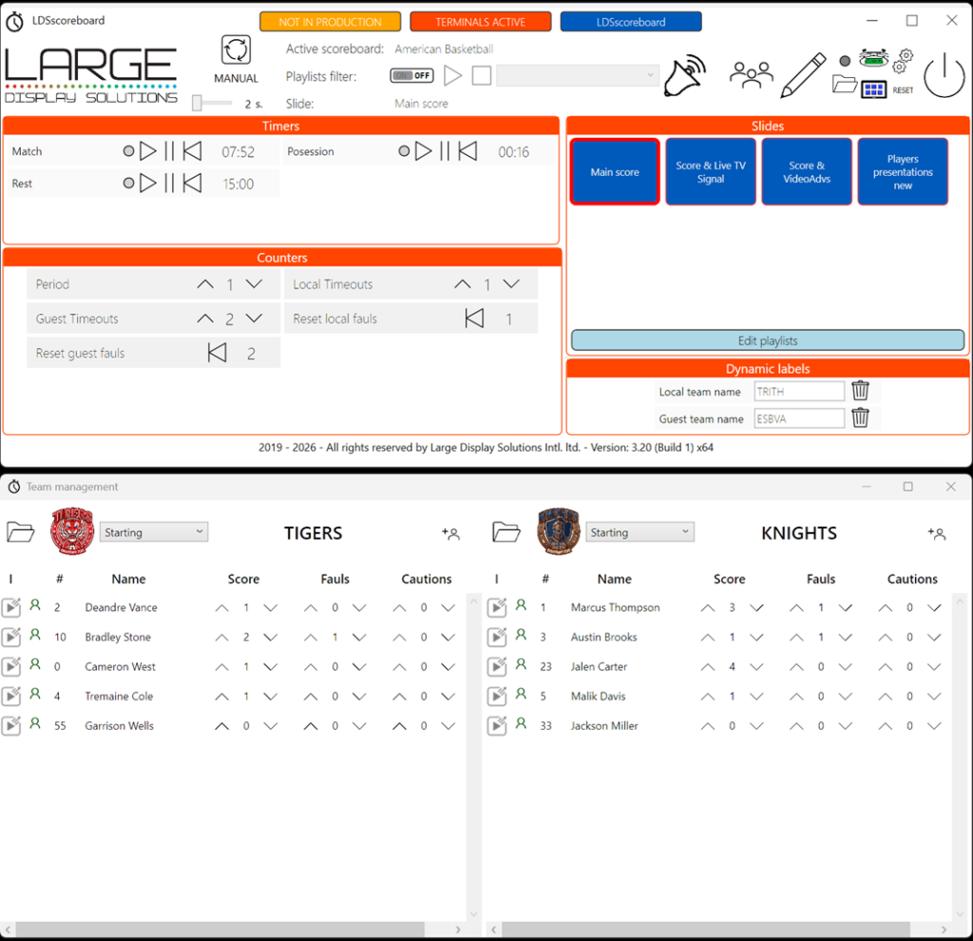Click presentation icon for Jalen Carter

[x=497, y=666]
